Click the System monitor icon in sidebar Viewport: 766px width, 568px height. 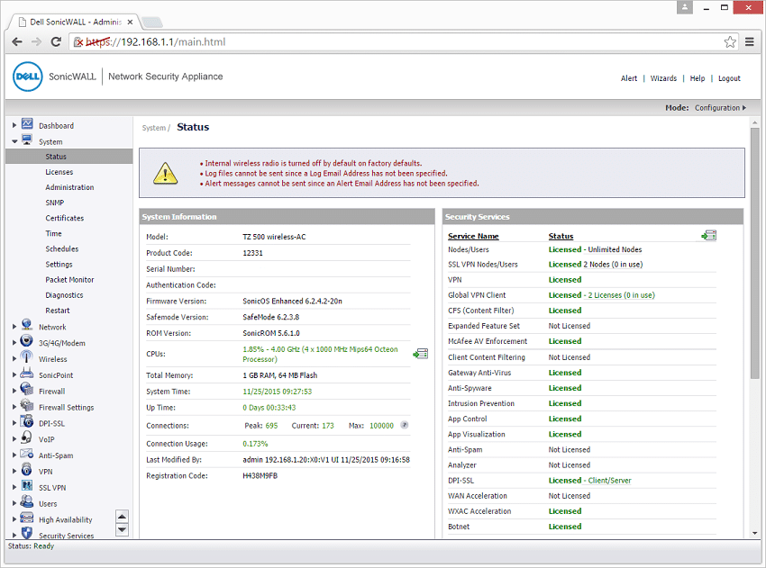pyautogui.click(x=27, y=140)
